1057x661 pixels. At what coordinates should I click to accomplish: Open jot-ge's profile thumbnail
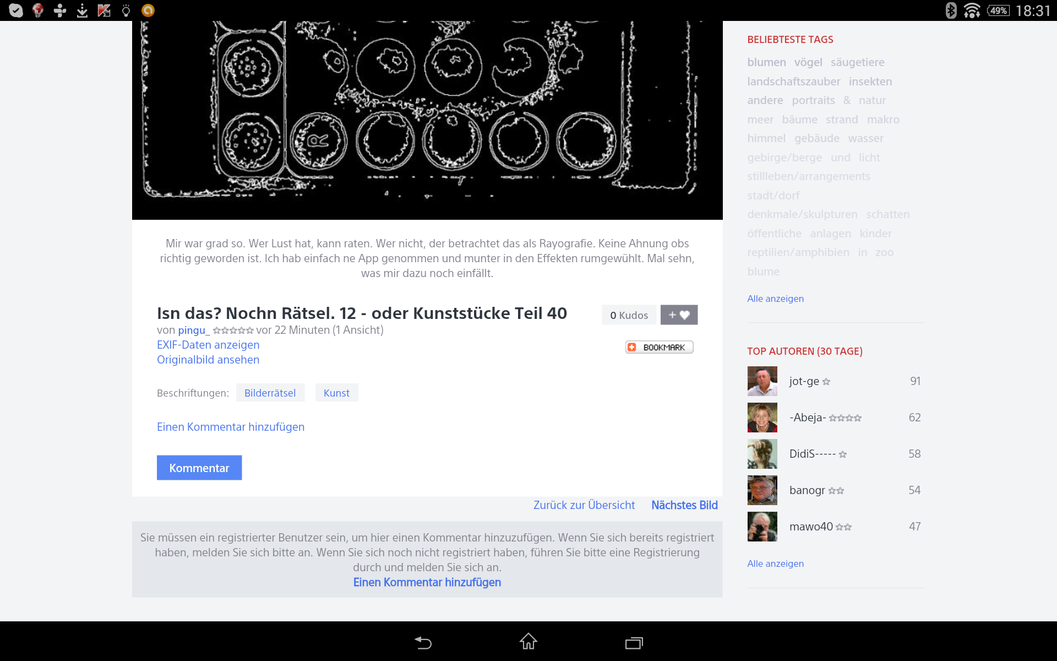click(762, 381)
